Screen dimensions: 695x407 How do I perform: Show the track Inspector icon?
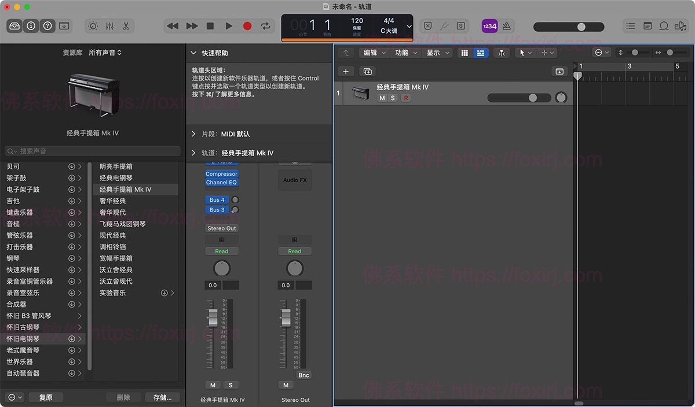(x=31, y=26)
